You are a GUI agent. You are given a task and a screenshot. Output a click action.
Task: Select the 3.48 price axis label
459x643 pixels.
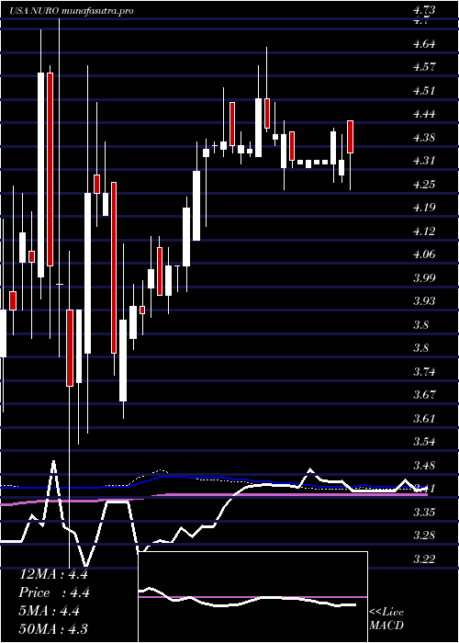(x=423, y=466)
